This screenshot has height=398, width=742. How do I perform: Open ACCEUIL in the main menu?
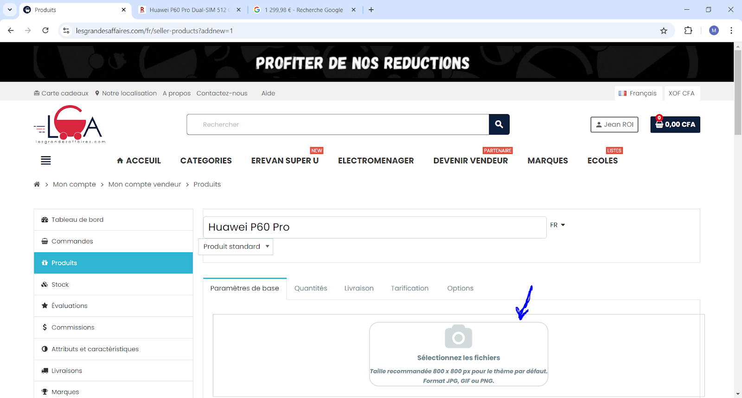click(139, 160)
